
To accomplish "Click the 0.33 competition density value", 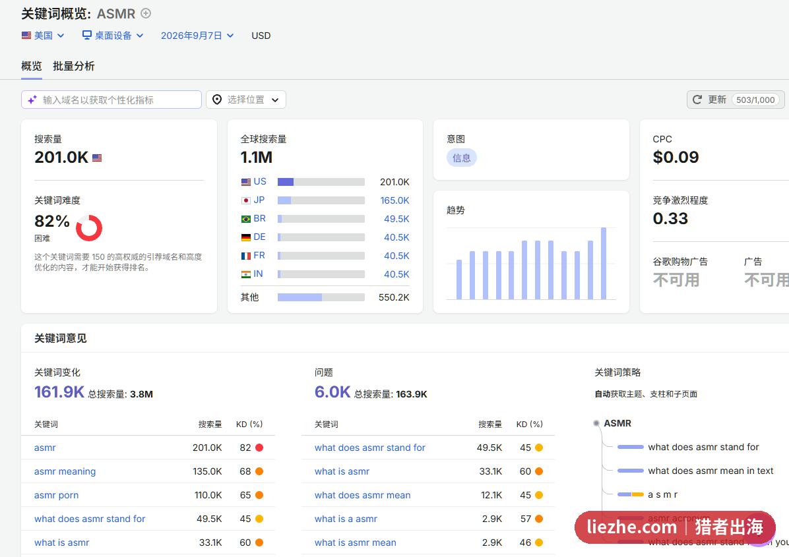I will click(670, 219).
